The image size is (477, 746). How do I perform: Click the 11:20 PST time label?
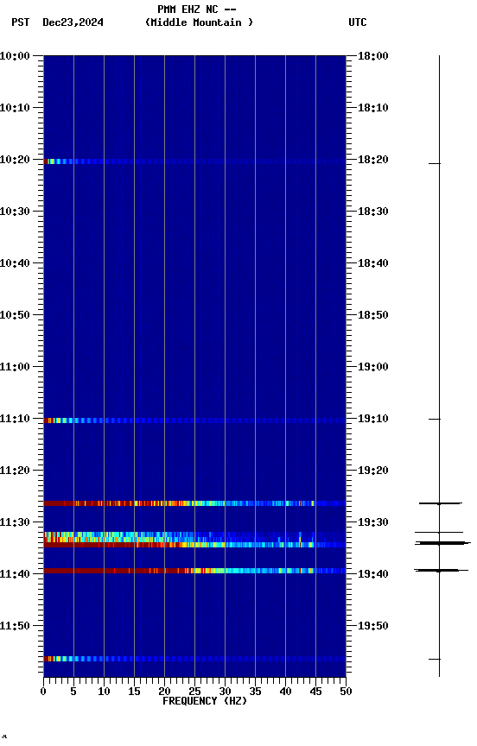click(15, 471)
